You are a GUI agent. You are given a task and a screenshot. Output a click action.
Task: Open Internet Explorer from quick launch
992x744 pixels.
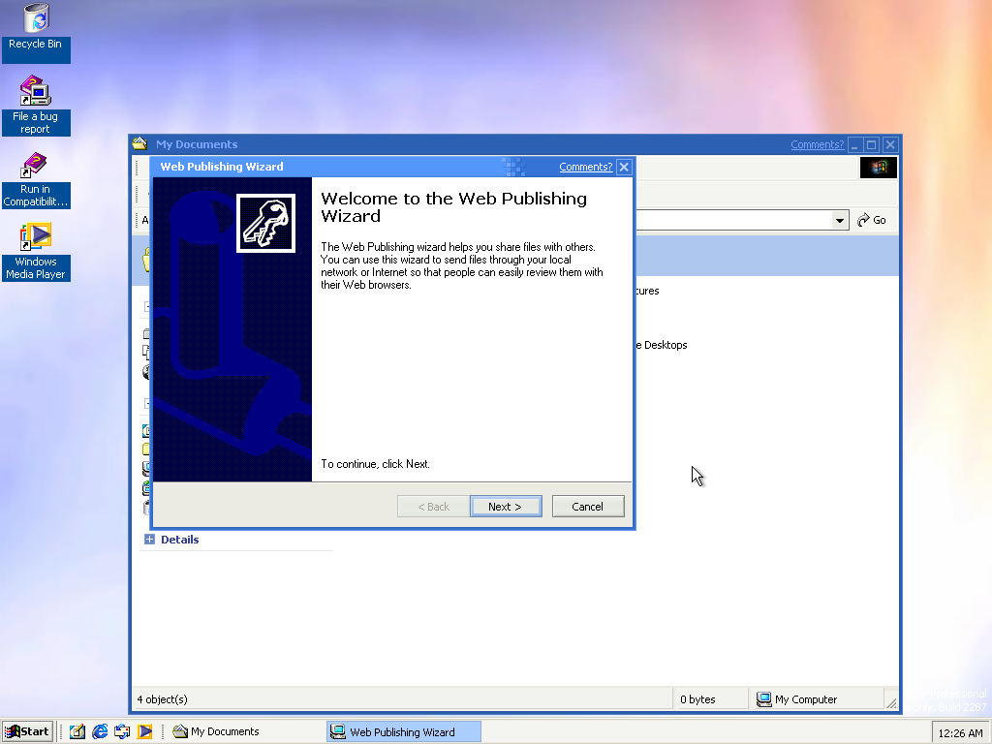100,732
